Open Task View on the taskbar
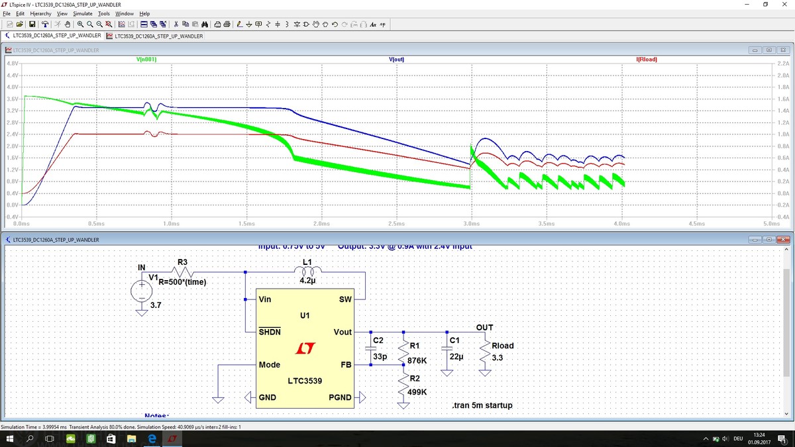The image size is (795, 447). pos(50,439)
